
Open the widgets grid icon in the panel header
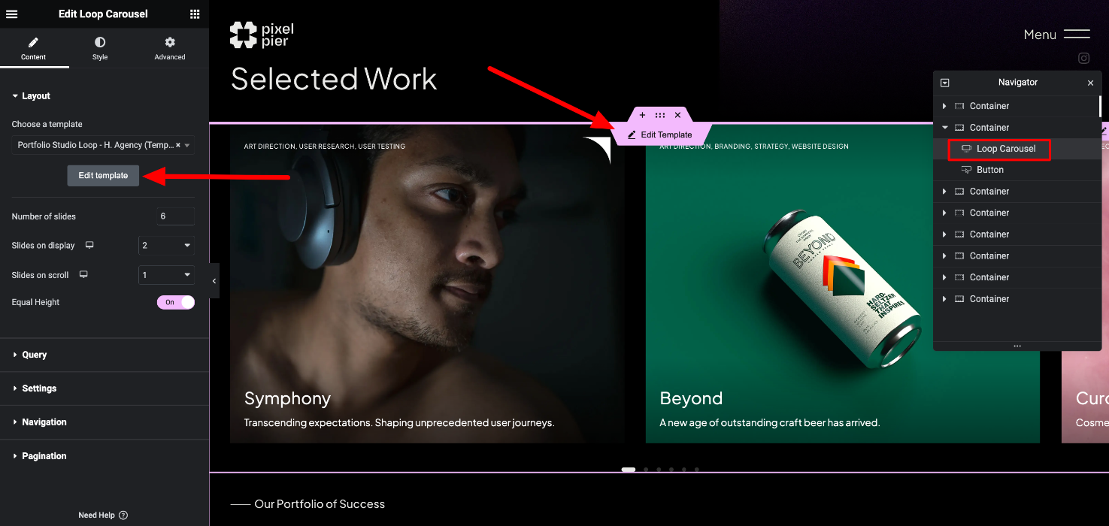(x=195, y=14)
